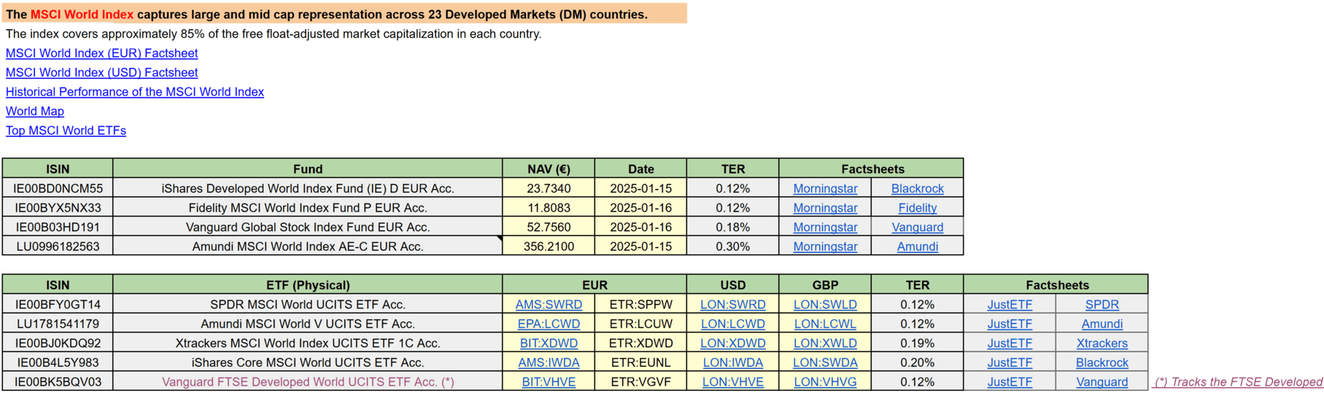Select NAV value 23.7340
Screen dimensions: 1324x393
[549, 188]
